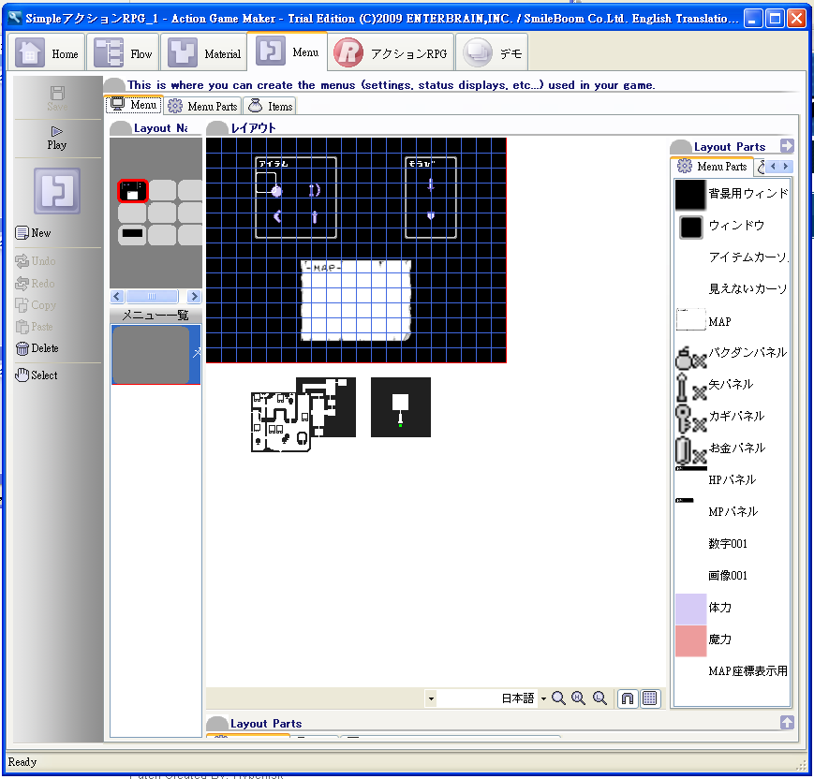Switch to the Menu Parts sub-tab
The height and width of the screenshot is (779, 814).
pos(203,106)
